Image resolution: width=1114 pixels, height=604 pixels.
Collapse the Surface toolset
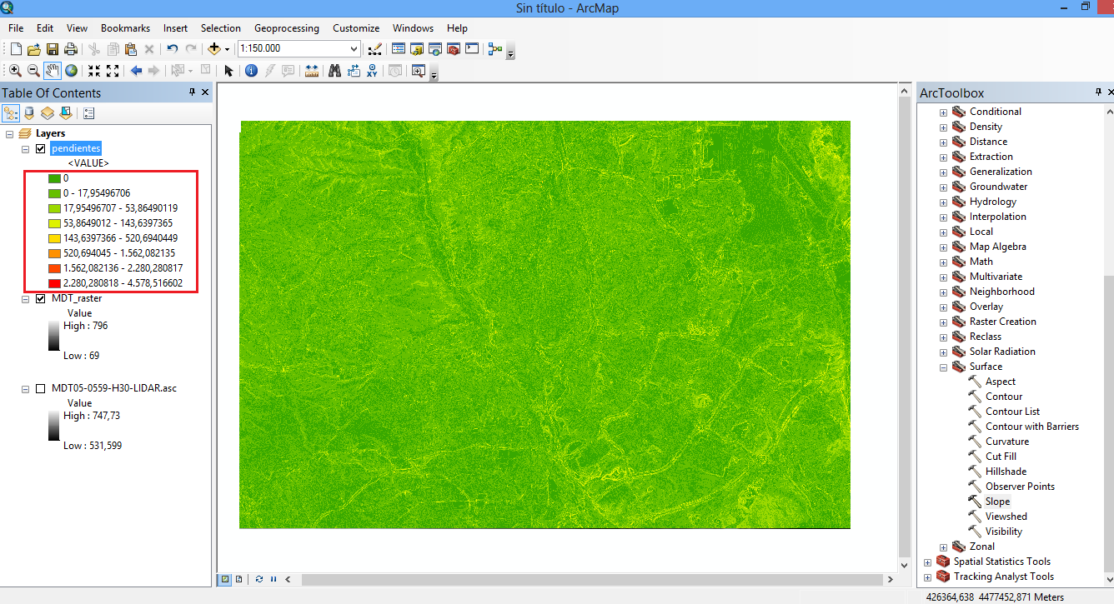(943, 367)
